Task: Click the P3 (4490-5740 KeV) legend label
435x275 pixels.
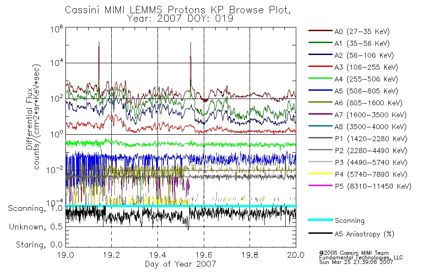Action: (371, 163)
